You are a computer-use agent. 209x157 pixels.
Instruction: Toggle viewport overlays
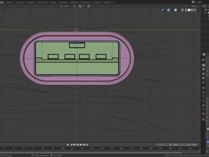175,10
